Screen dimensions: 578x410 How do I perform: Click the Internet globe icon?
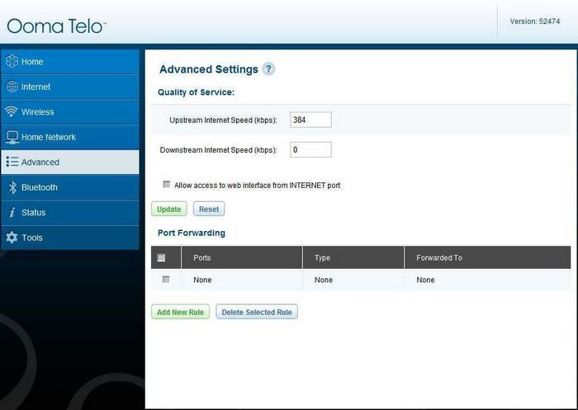pos(12,87)
